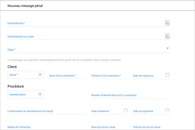Click the automatic message generation notice text

[64, 60]
